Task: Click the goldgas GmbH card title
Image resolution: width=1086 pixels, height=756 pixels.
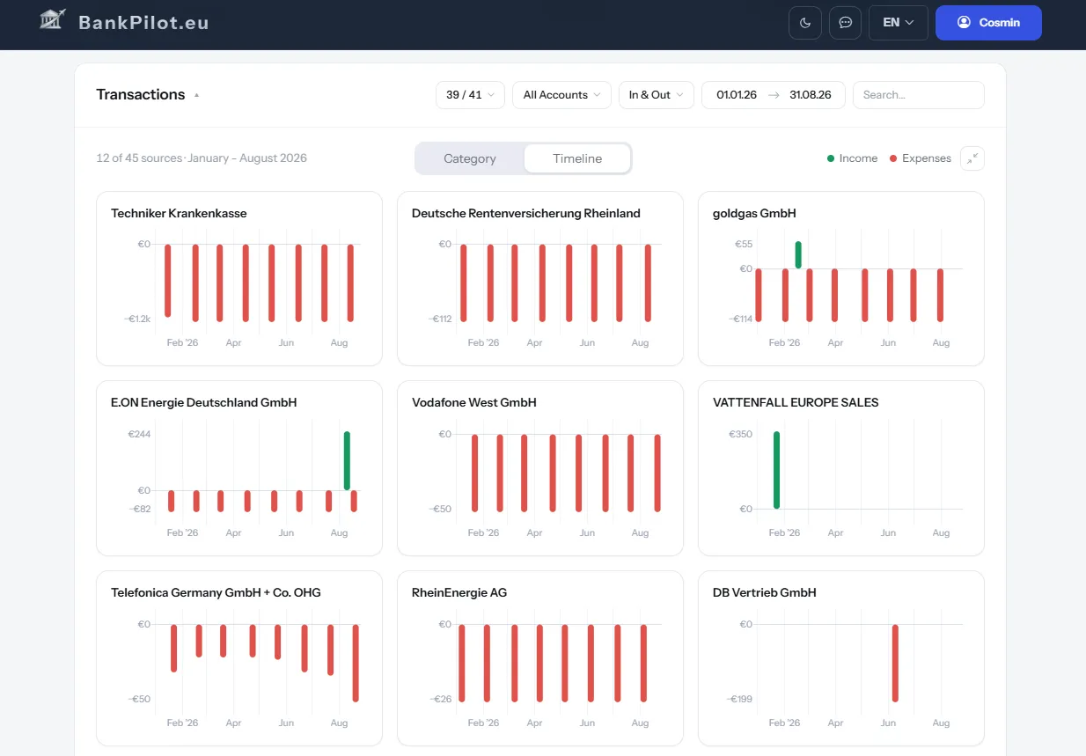Action: point(754,213)
